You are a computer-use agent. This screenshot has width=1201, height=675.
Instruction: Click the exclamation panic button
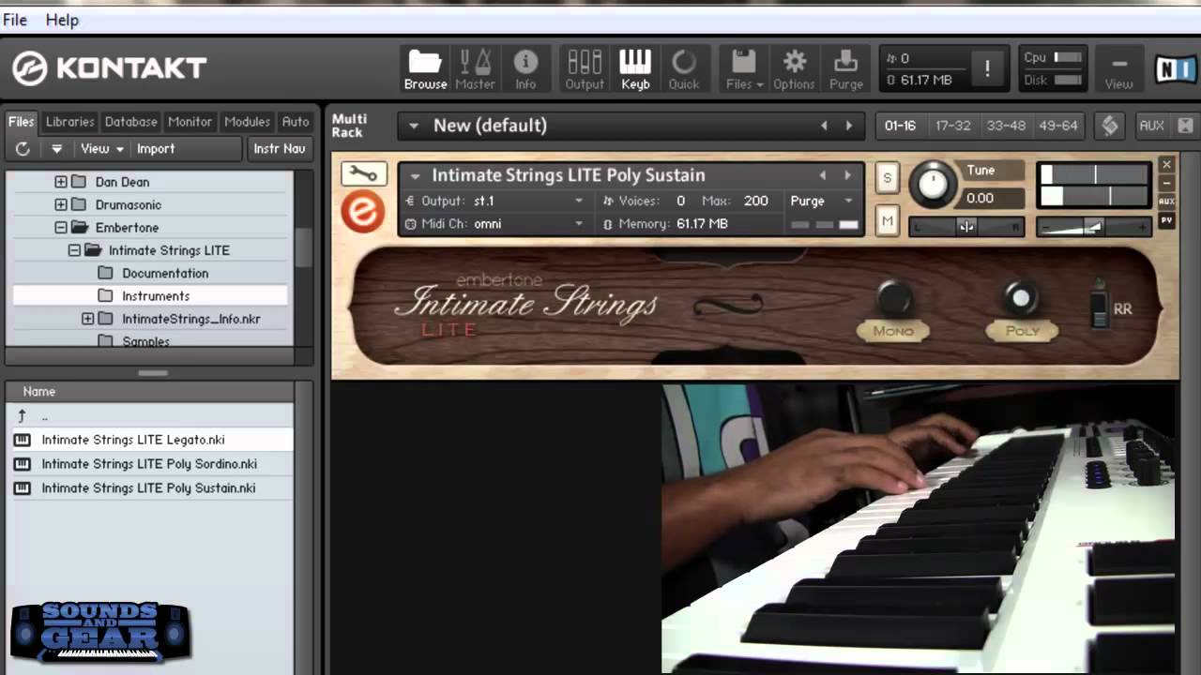point(987,68)
